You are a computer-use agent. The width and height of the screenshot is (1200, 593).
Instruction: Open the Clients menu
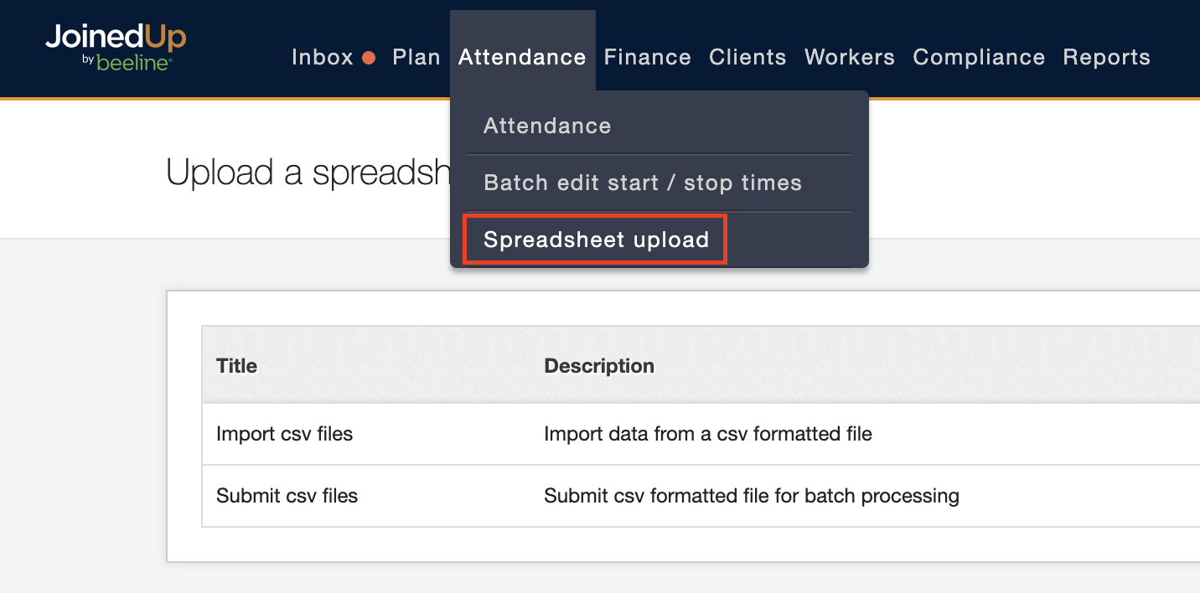point(747,58)
